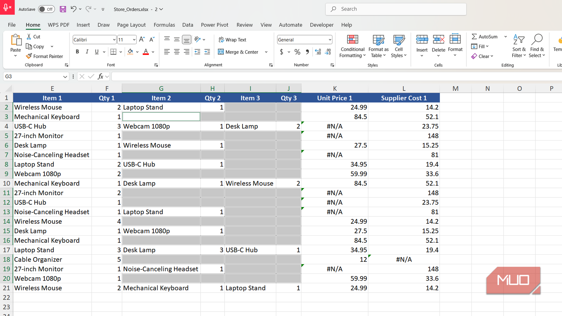Toggle Wrap Text for the cell

(232, 40)
